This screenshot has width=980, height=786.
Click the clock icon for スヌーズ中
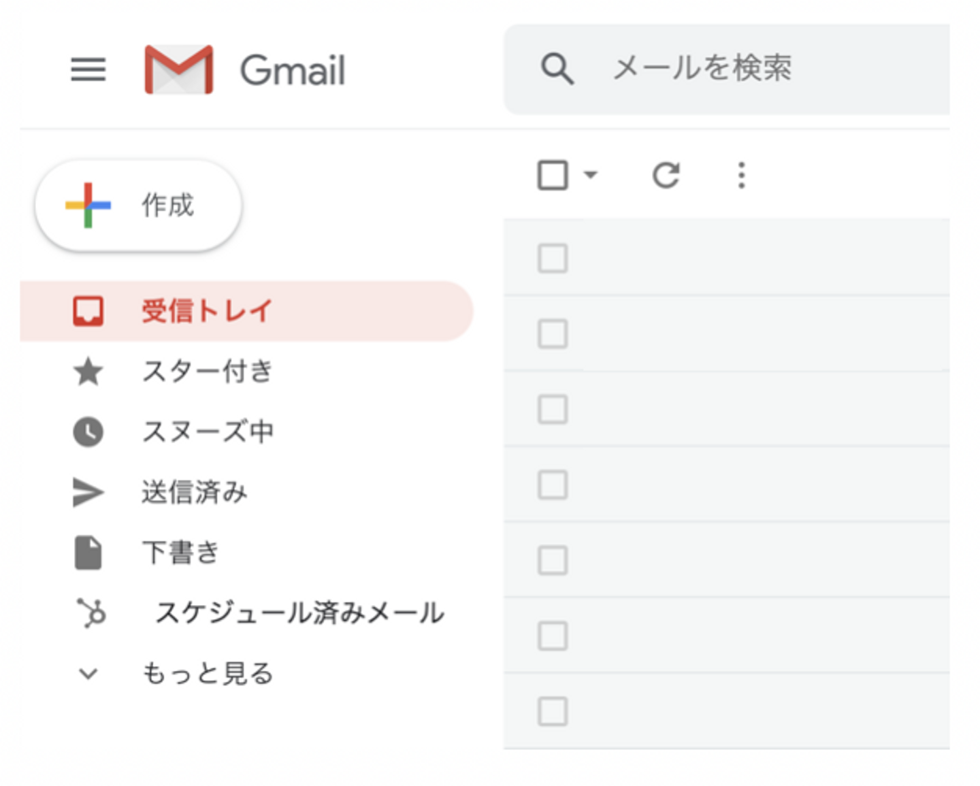(88, 431)
